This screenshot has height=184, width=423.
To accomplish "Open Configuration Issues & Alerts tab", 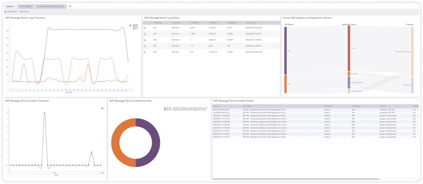I will coord(51,7).
